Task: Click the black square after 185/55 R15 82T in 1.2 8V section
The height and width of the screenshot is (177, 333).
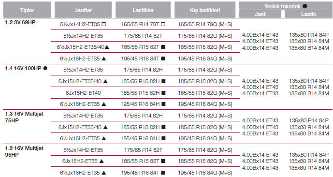Action: (163, 47)
